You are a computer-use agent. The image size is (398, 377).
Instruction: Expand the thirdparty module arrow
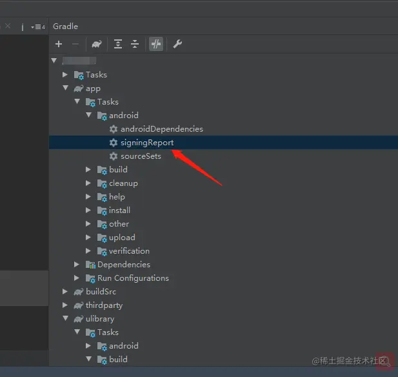[x=65, y=305]
